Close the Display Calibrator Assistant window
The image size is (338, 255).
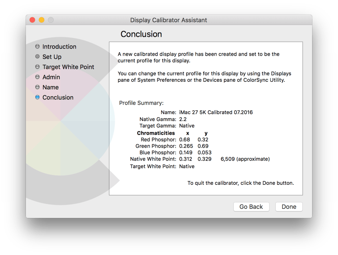click(x=32, y=20)
